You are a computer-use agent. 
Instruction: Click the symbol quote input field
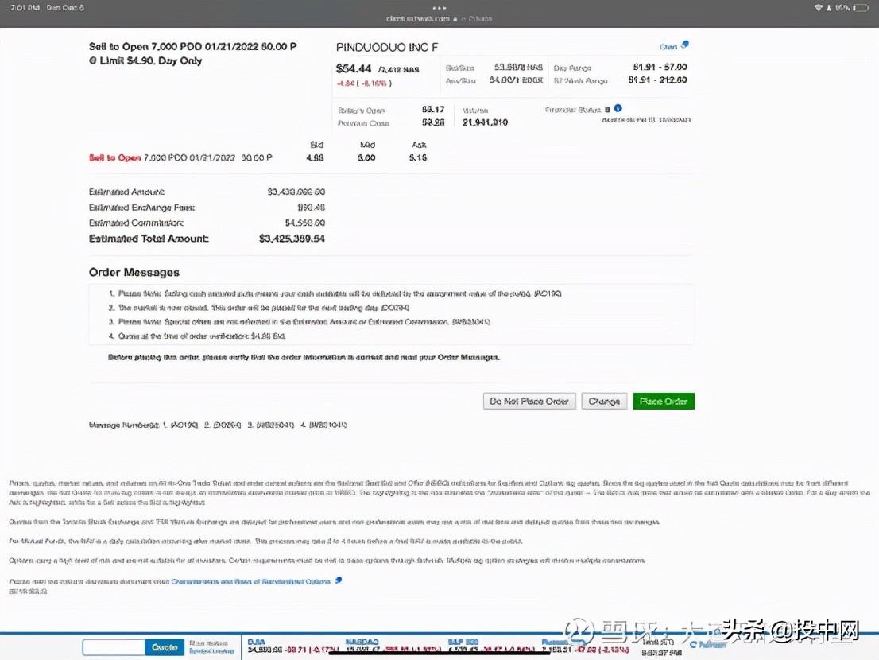click(x=114, y=647)
